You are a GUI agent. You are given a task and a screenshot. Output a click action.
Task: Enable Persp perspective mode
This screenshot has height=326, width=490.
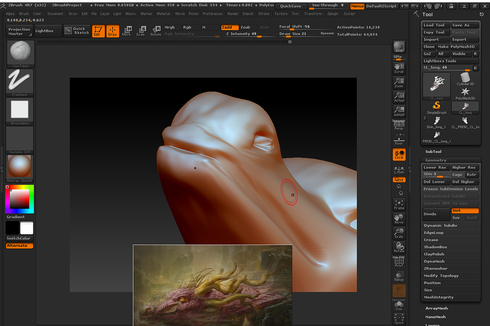(399, 125)
